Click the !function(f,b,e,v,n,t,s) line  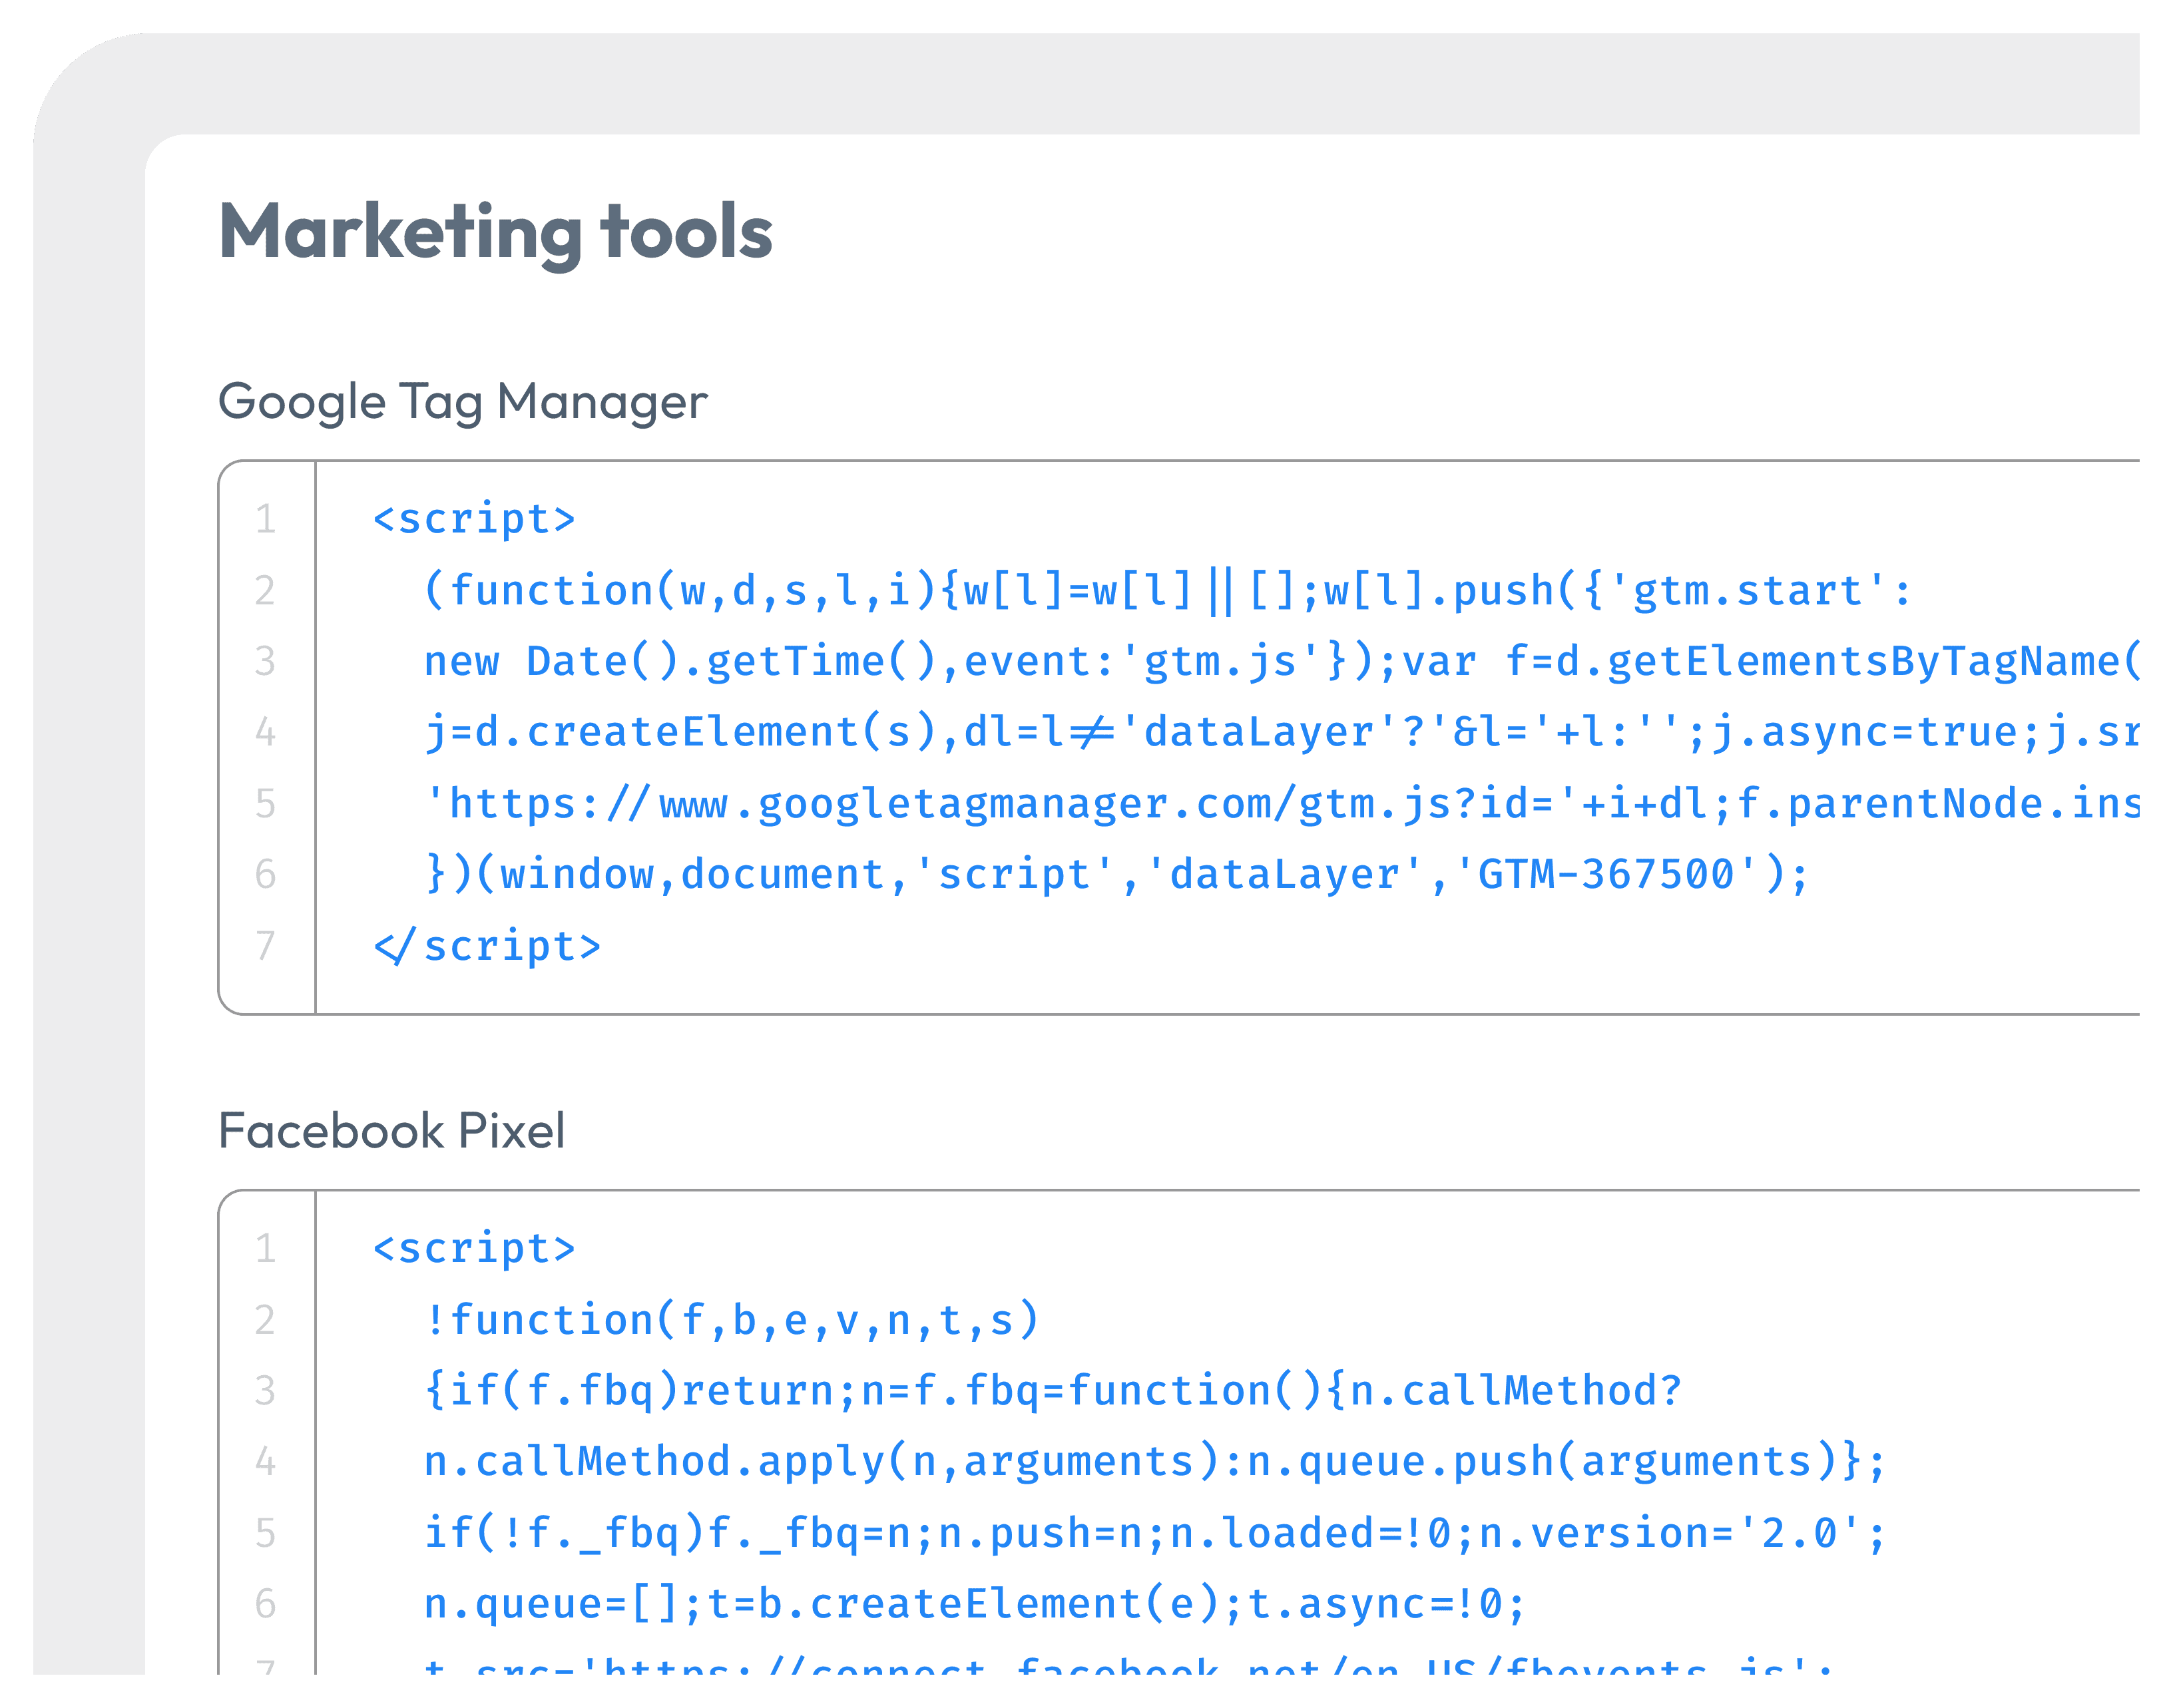tap(732, 1320)
